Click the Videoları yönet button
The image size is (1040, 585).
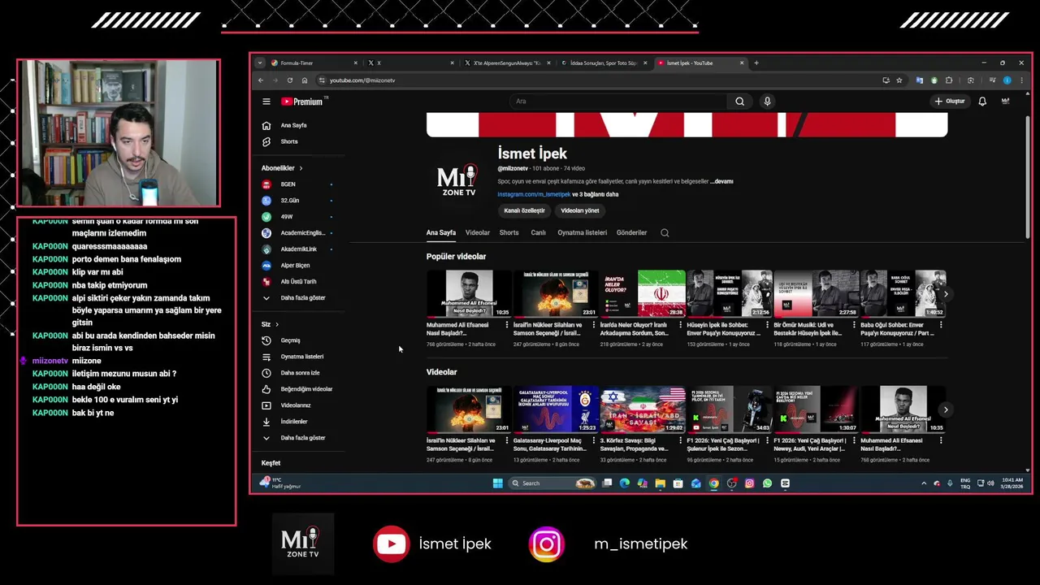click(x=580, y=210)
